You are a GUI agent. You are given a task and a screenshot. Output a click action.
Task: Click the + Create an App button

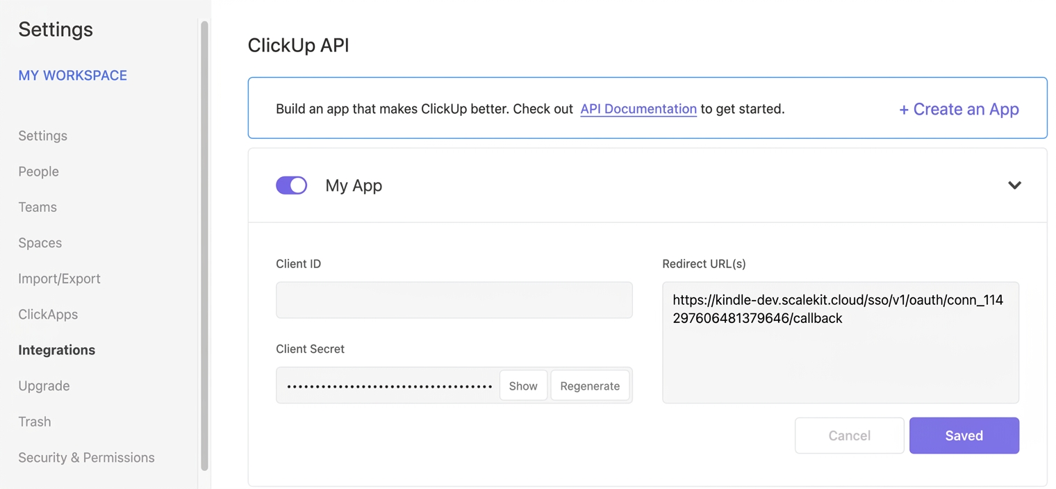[x=958, y=109]
